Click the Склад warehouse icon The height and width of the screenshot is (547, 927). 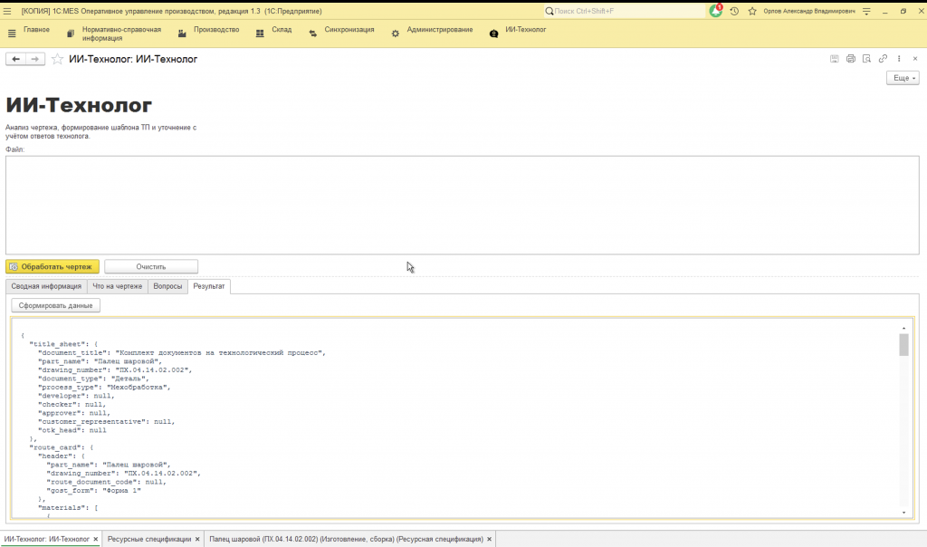click(260, 34)
